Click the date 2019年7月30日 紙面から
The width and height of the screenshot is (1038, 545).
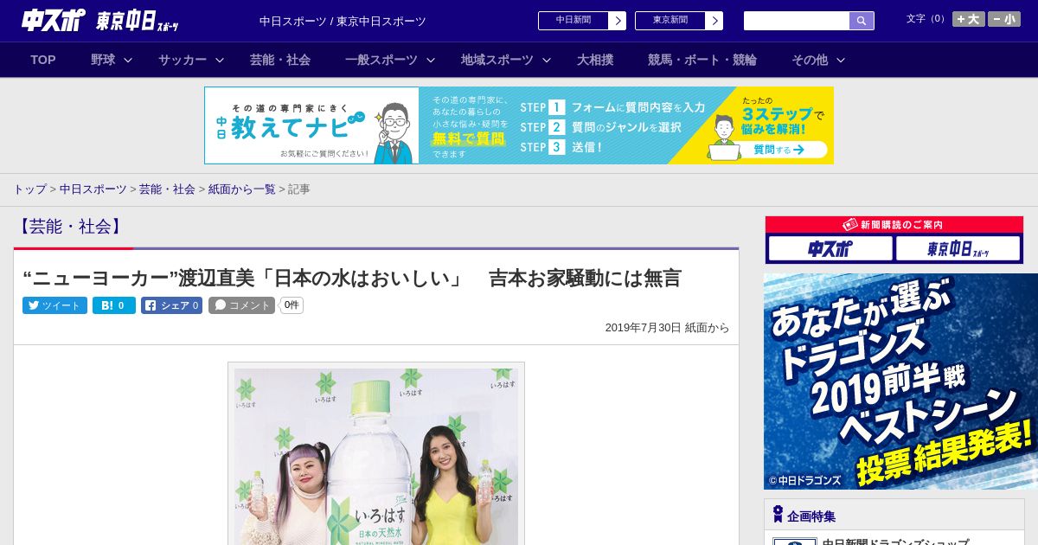[667, 328]
